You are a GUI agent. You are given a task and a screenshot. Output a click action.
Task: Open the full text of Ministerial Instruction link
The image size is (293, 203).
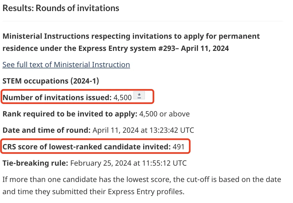(x=66, y=65)
